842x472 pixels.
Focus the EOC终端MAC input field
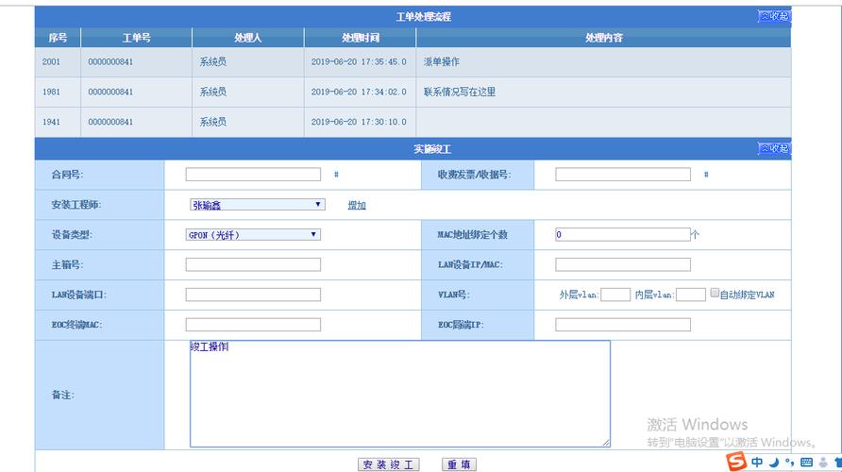pos(253,325)
